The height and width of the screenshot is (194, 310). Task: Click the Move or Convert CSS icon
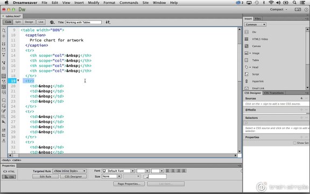tap(4, 122)
